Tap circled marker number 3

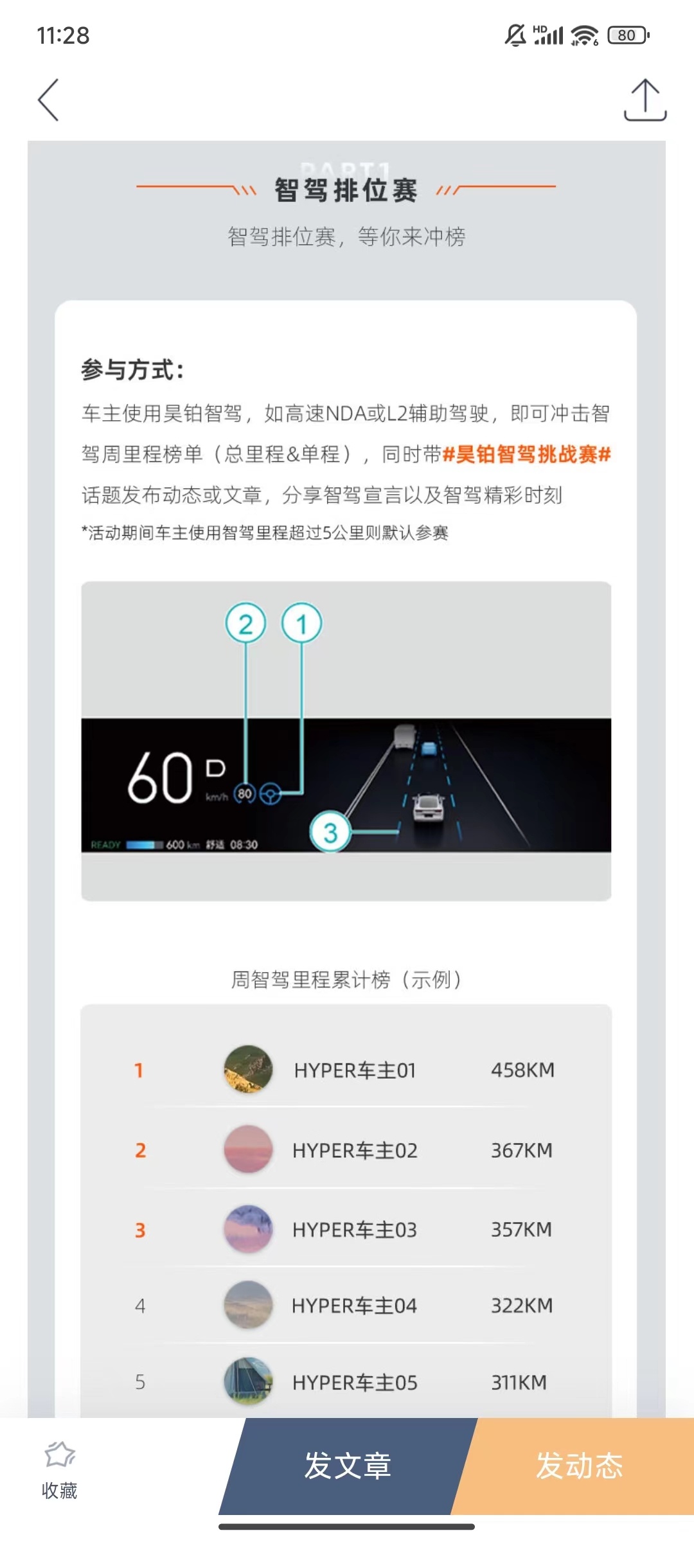[330, 832]
